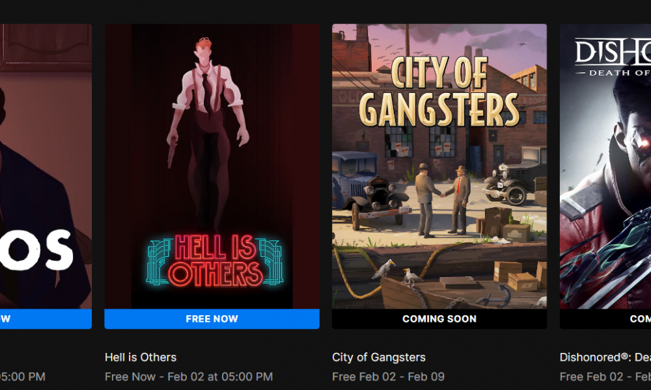Screen dimensions: 651x390
Task: Click the golden City of Gangsters logo
Action: click(439, 91)
